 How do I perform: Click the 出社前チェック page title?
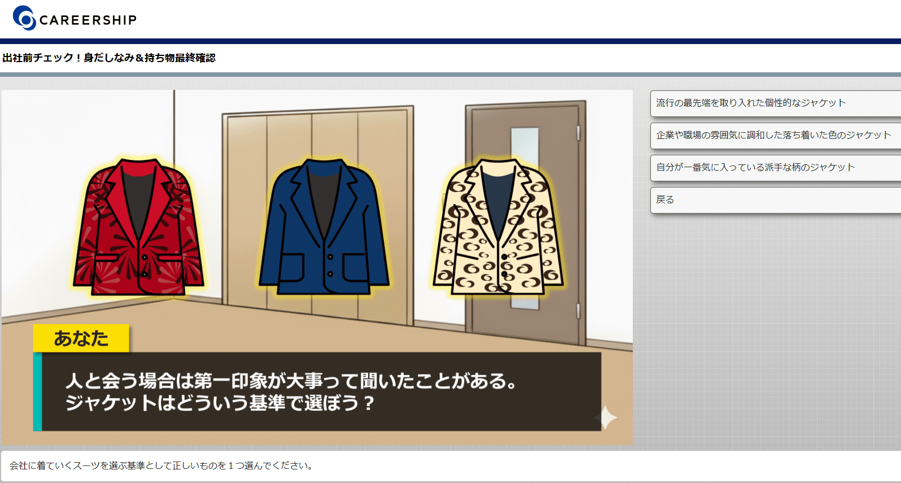point(109,58)
